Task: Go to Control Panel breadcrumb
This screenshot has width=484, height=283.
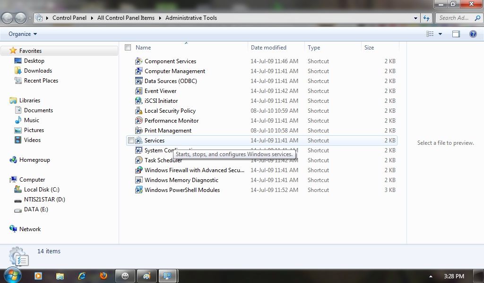Action: tap(69, 18)
